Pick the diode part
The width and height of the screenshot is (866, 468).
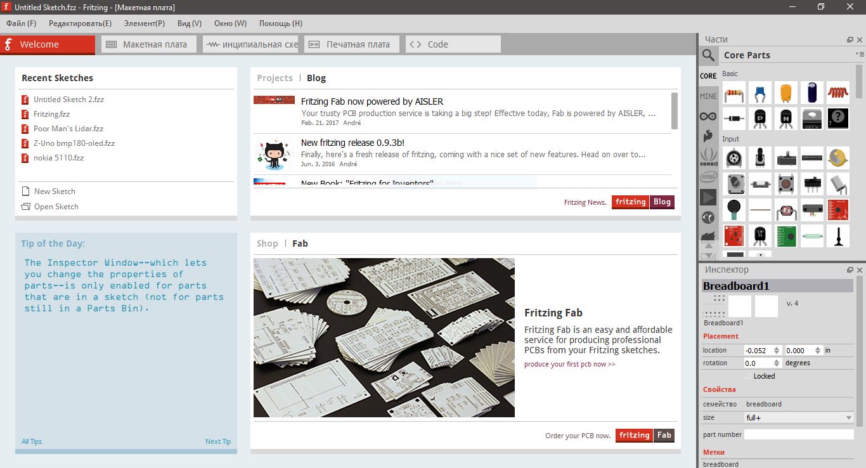(734, 118)
